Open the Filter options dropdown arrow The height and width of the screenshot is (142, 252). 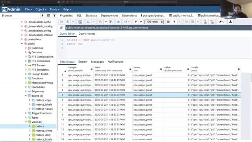[x=141, y=22]
